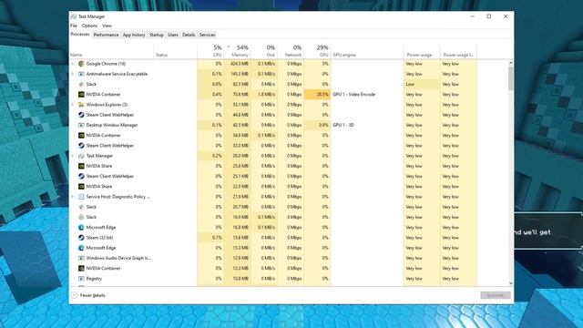The height and width of the screenshot is (328, 583).
Task: Expand the Google Chrome (16) process group
Action: pyautogui.click(x=73, y=64)
